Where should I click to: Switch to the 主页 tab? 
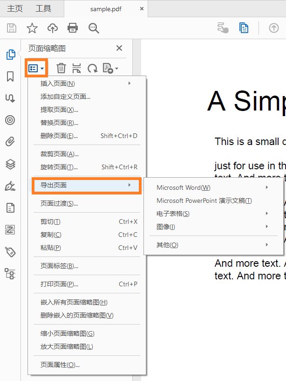click(15, 9)
